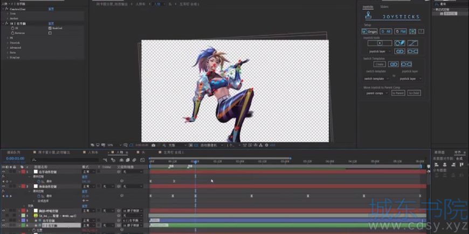Screen dimensions: 469x234
Task: Open the 人物 composition tab in the timeline
Action: (x=120, y=152)
